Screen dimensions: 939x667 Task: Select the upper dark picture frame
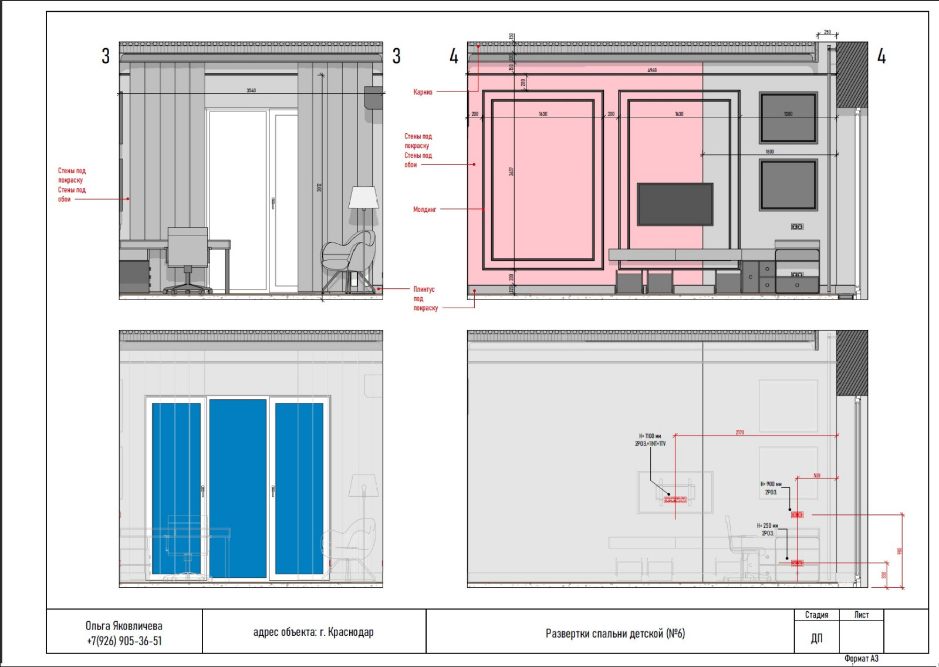tap(788, 118)
